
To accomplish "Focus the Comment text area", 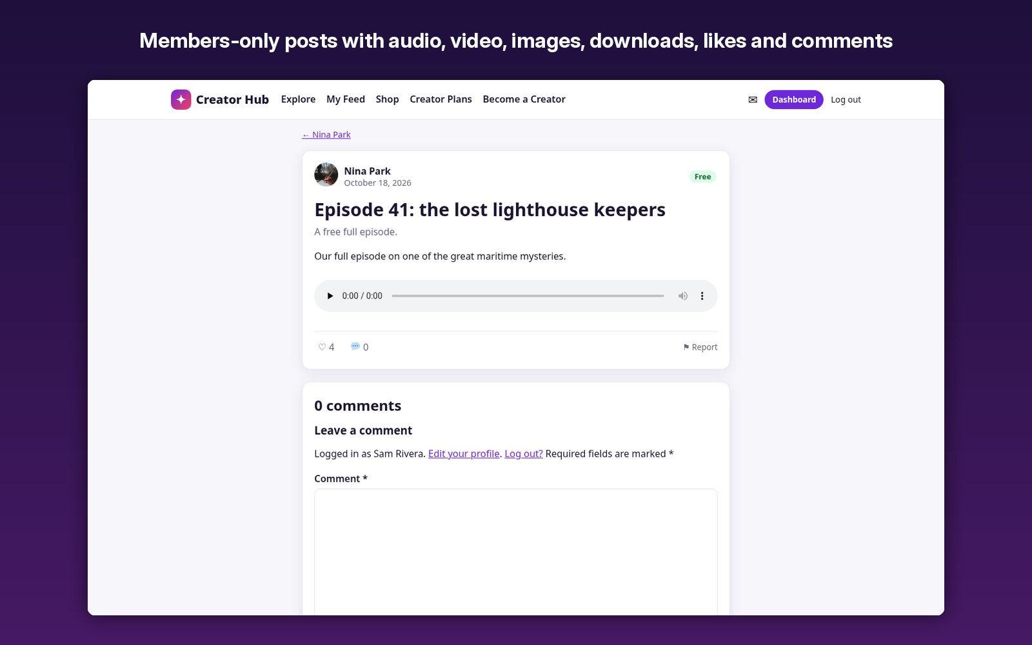I will 515,552.
